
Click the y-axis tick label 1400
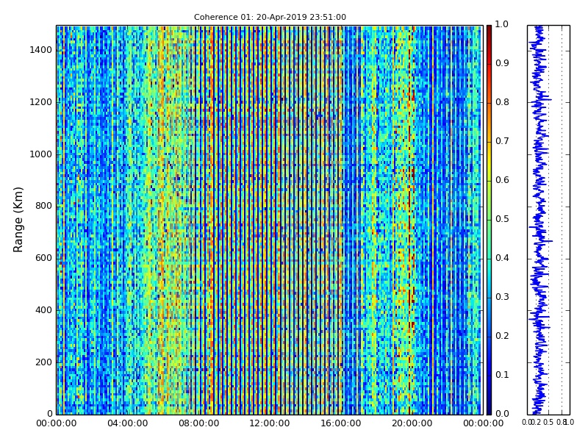[40, 50]
